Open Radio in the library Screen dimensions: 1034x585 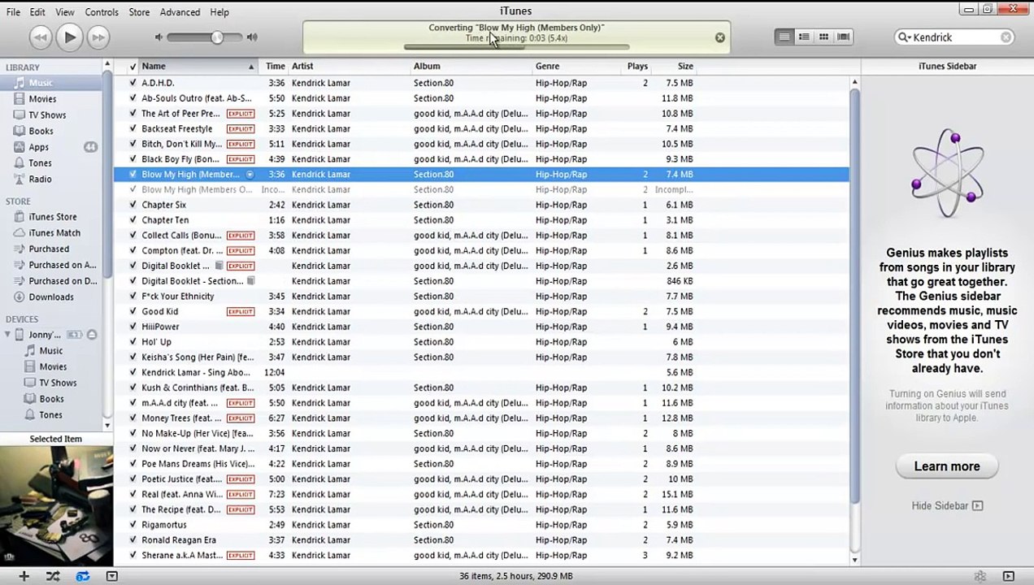pyautogui.click(x=40, y=179)
